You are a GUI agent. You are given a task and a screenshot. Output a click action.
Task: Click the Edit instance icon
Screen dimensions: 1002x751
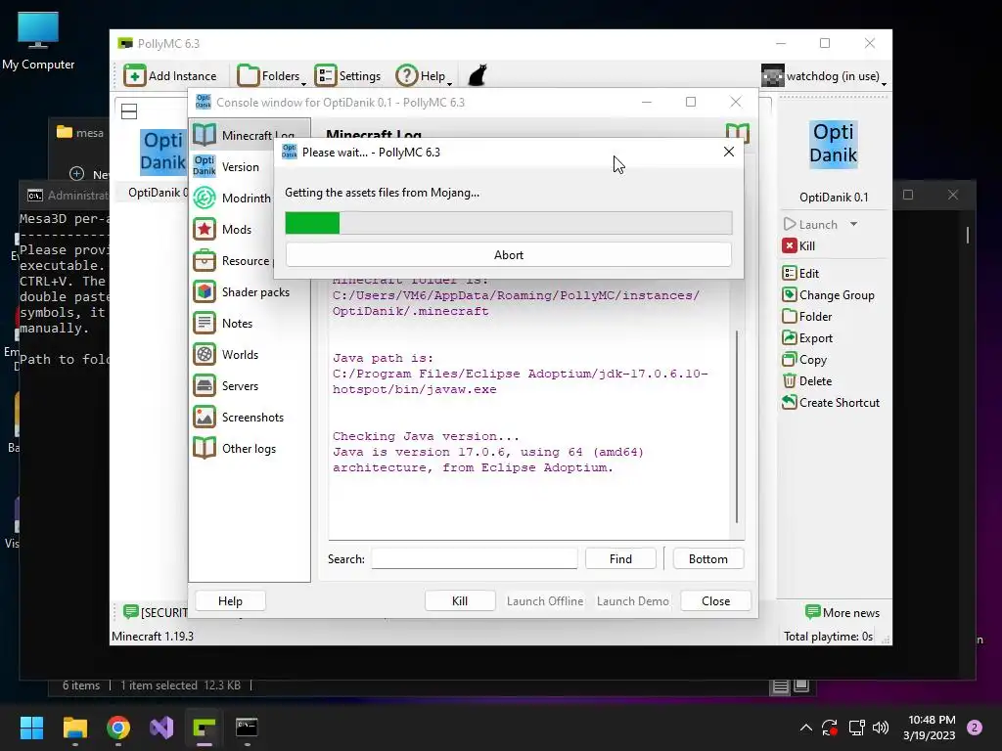(790, 274)
